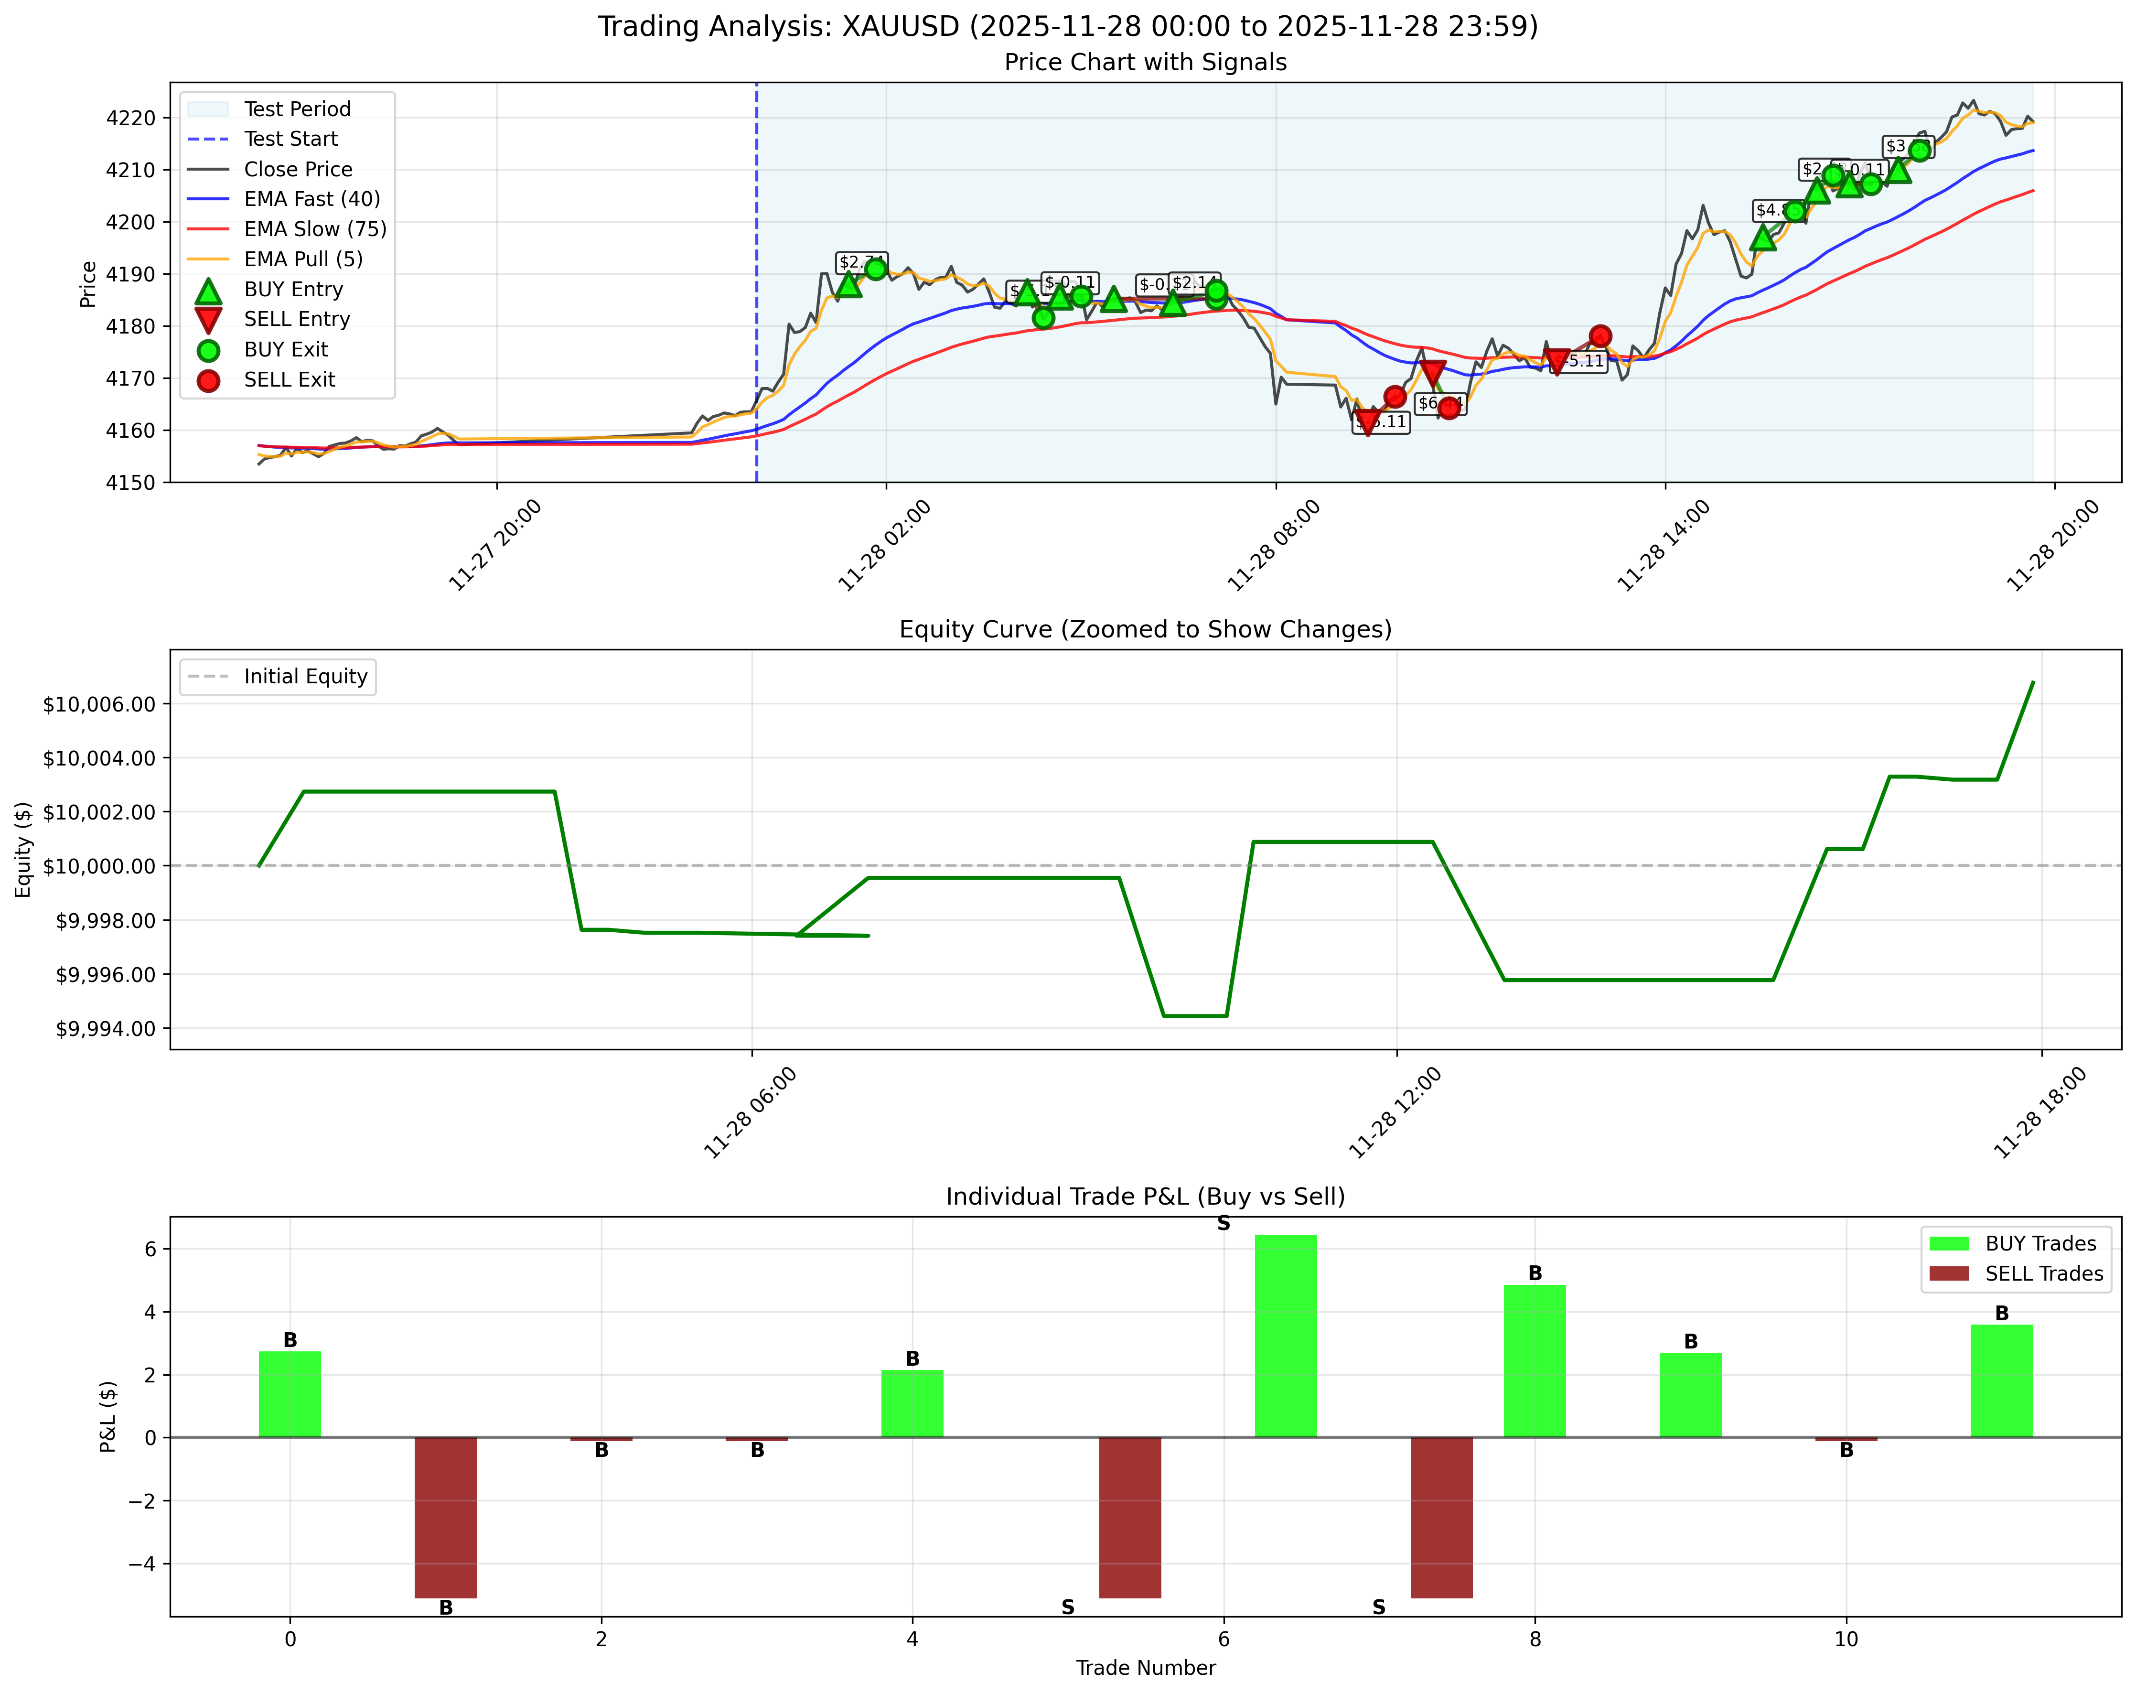2136x1693 pixels.
Task: Click the first green BUY entry triangle near $2.71
Action: point(850,286)
